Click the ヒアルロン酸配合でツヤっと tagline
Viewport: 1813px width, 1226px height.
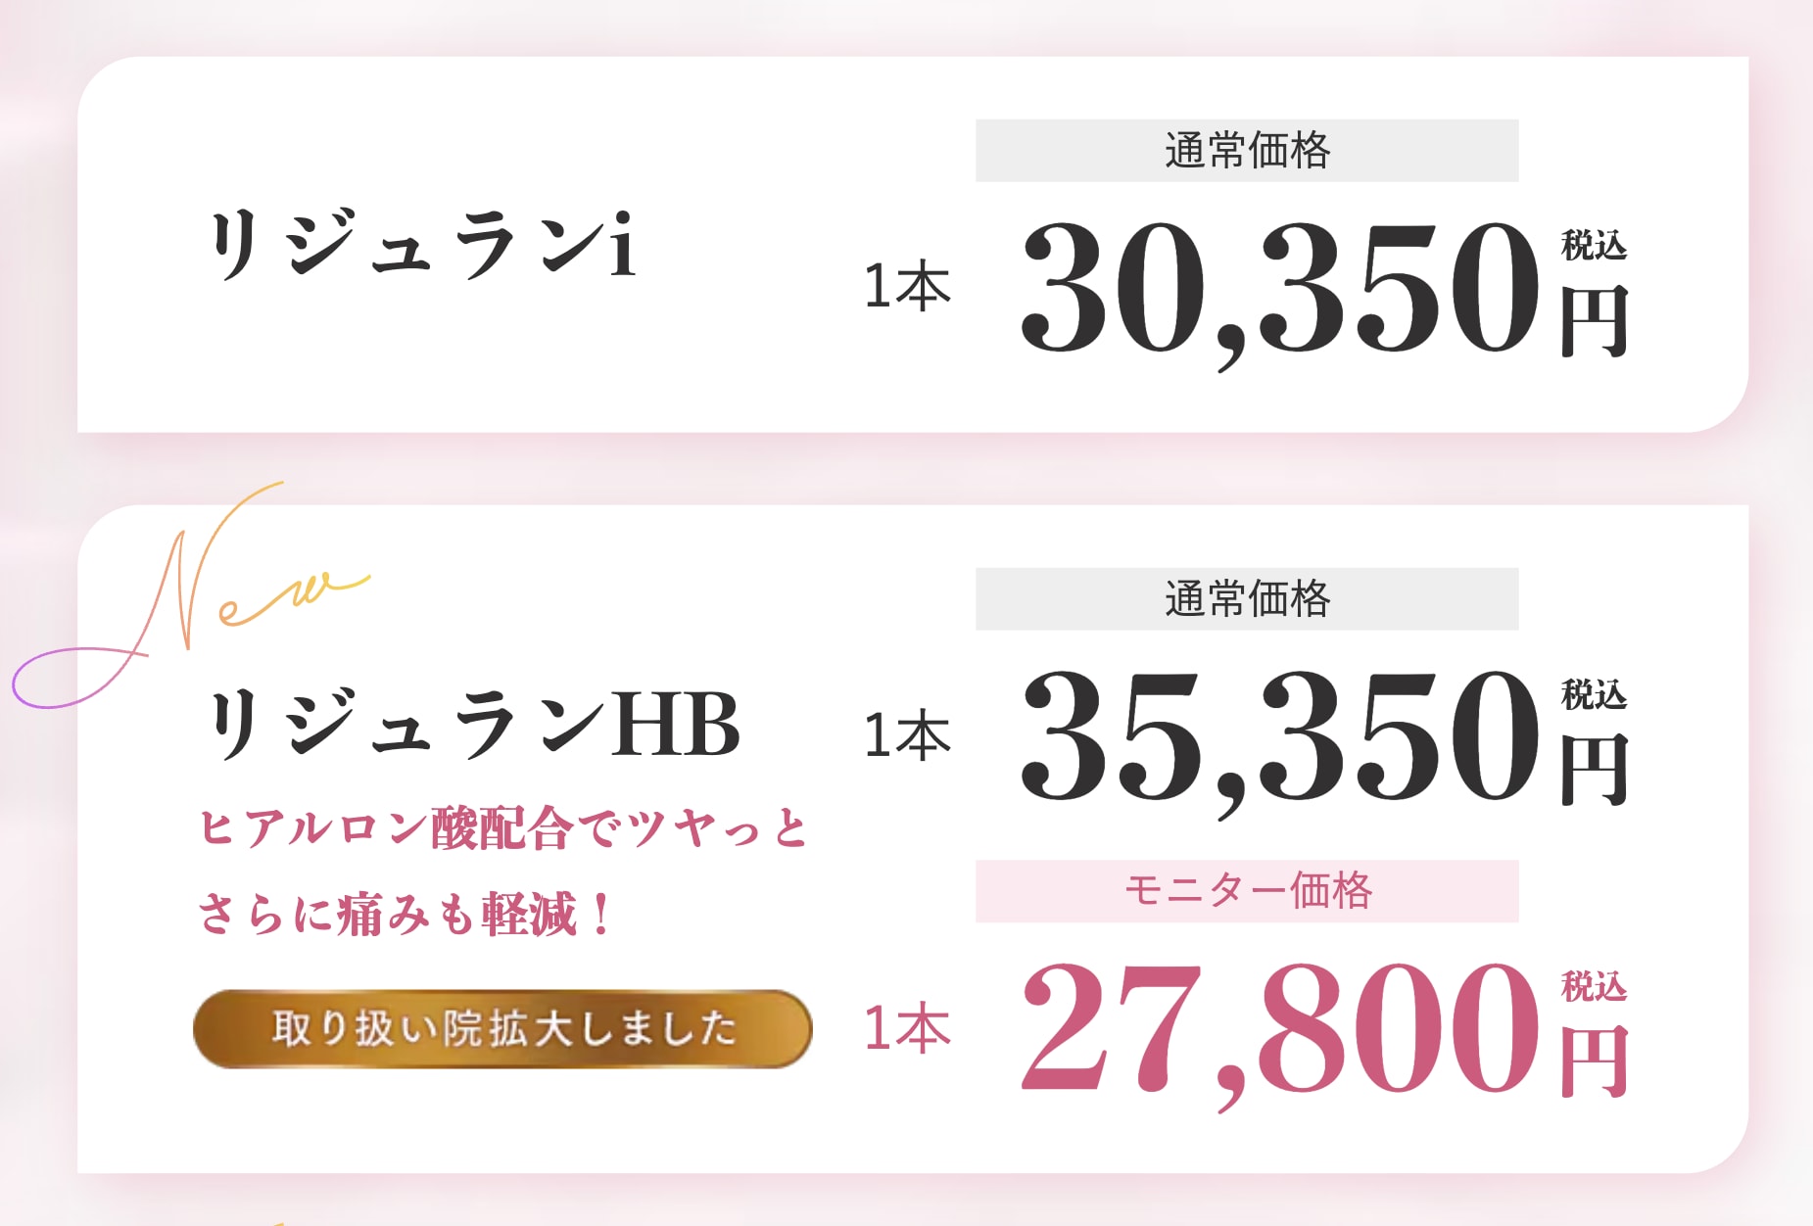pyautogui.click(x=503, y=828)
